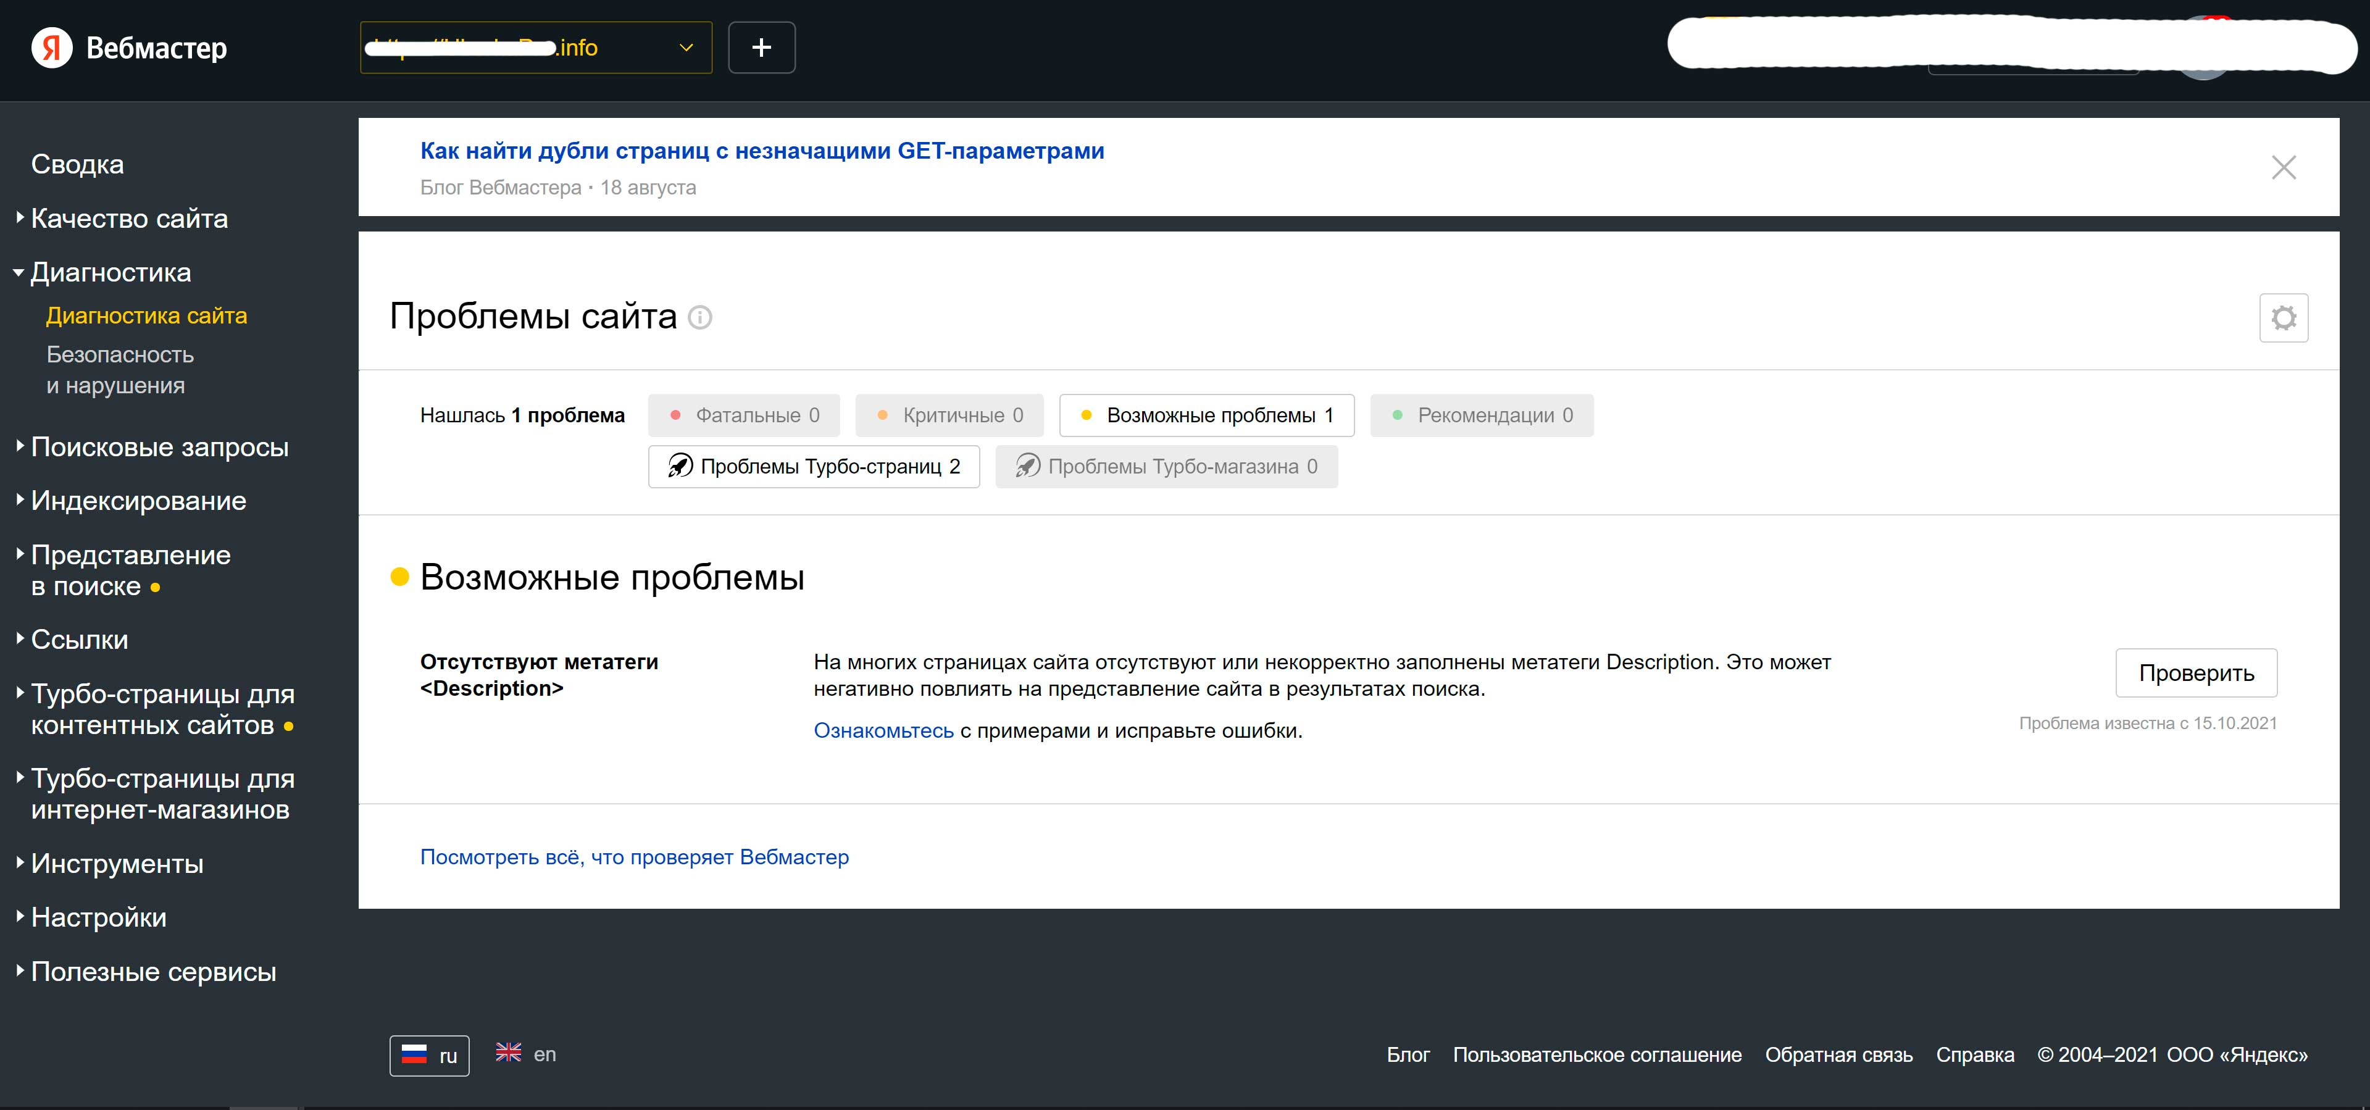Toggle the Фатальные filter chip

743,415
